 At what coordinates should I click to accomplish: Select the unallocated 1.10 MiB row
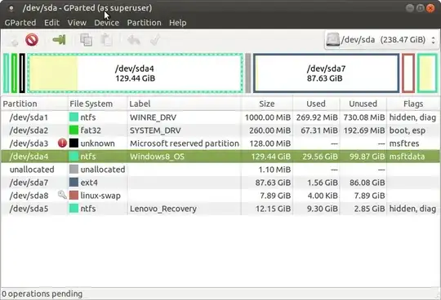click(220, 170)
